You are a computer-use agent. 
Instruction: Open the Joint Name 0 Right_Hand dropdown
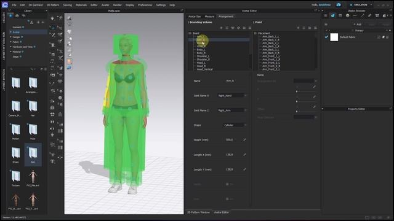(x=232, y=96)
